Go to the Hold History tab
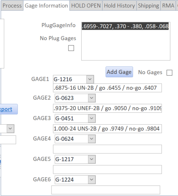The height and width of the screenshot is (196, 178). 119,6
